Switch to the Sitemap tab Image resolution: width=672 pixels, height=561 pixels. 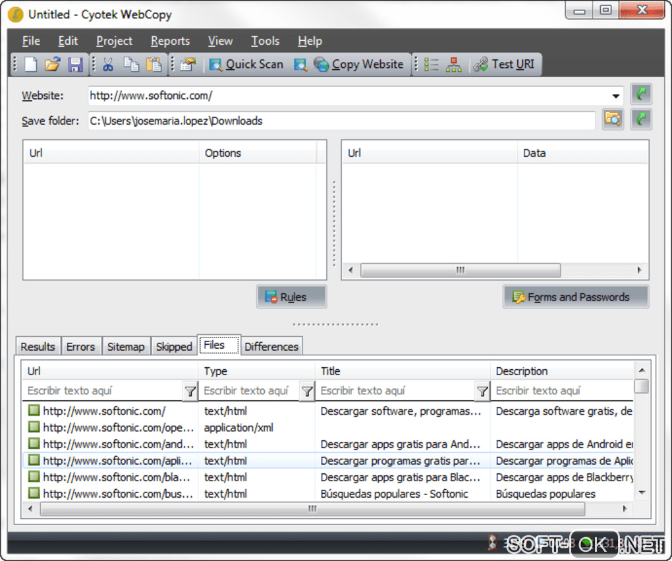point(126,347)
